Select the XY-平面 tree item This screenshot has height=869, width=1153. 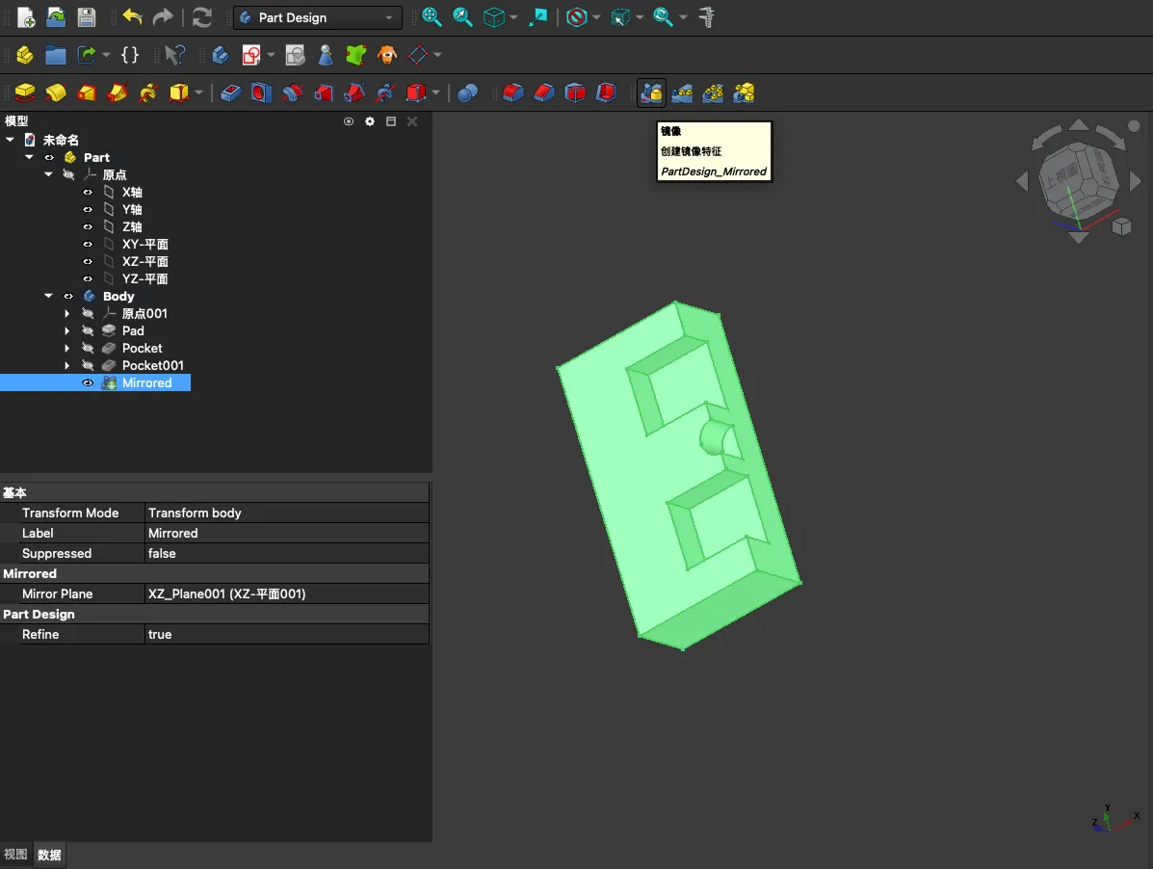(144, 245)
